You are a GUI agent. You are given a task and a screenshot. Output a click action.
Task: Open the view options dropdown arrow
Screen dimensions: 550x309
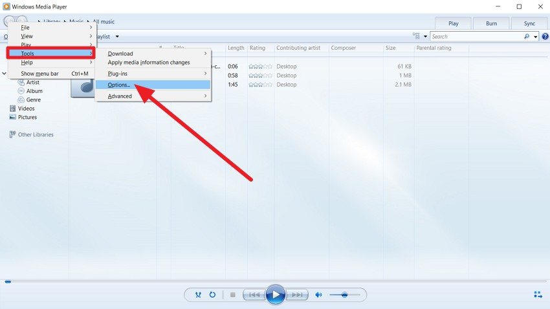point(426,36)
